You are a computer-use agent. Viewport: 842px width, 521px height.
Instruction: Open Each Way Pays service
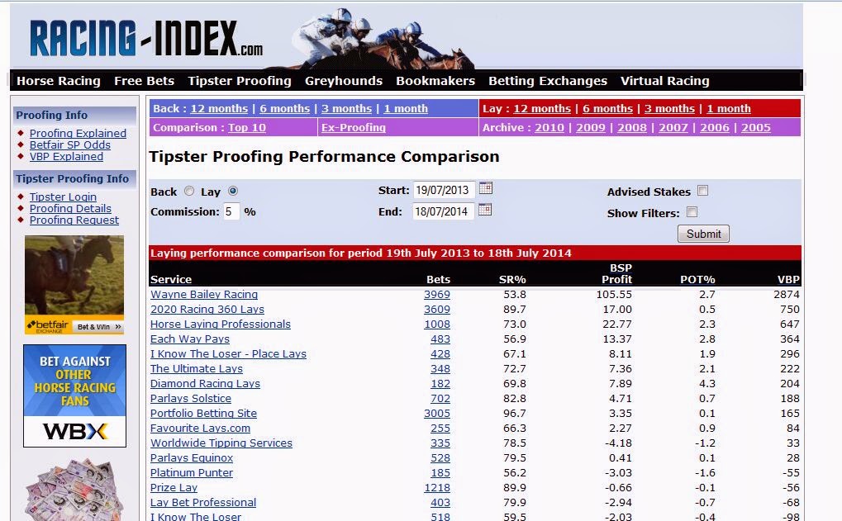(189, 339)
